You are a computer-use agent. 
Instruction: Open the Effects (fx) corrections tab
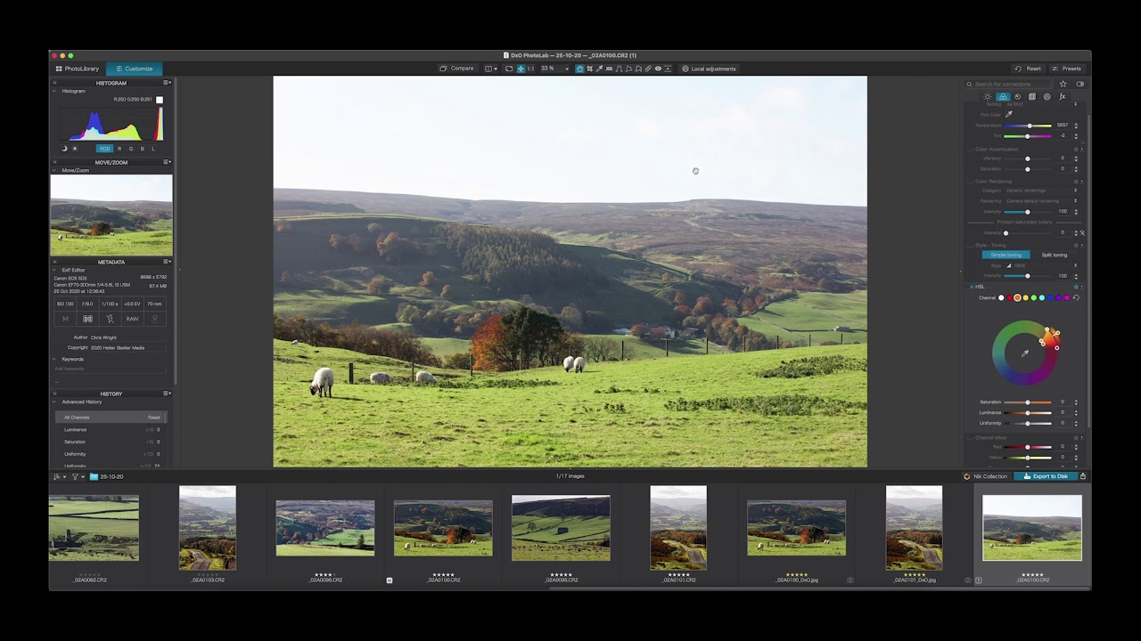(1062, 96)
